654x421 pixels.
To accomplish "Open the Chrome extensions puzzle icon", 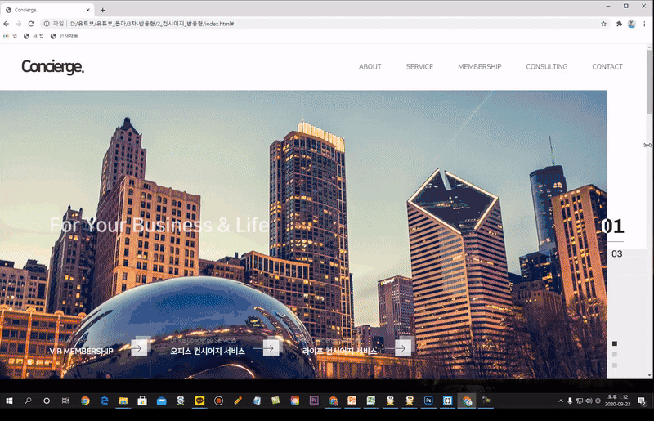I will click(x=619, y=24).
